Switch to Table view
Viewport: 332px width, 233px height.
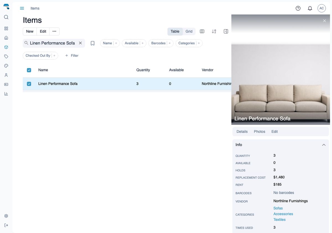coord(175,31)
